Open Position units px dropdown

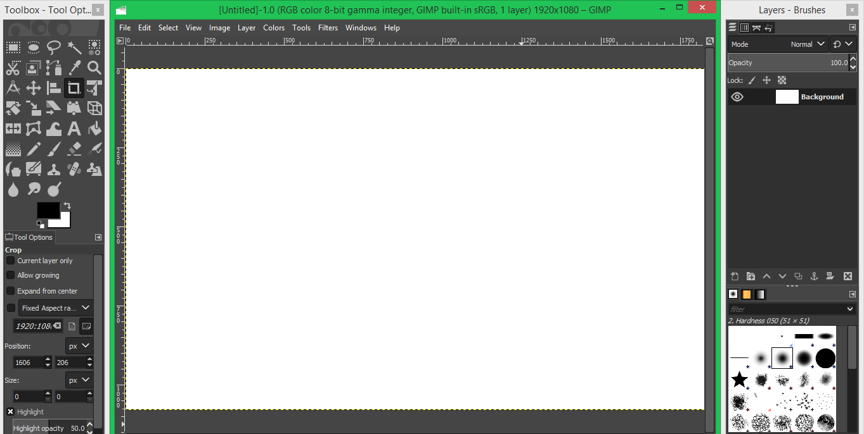click(x=79, y=346)
